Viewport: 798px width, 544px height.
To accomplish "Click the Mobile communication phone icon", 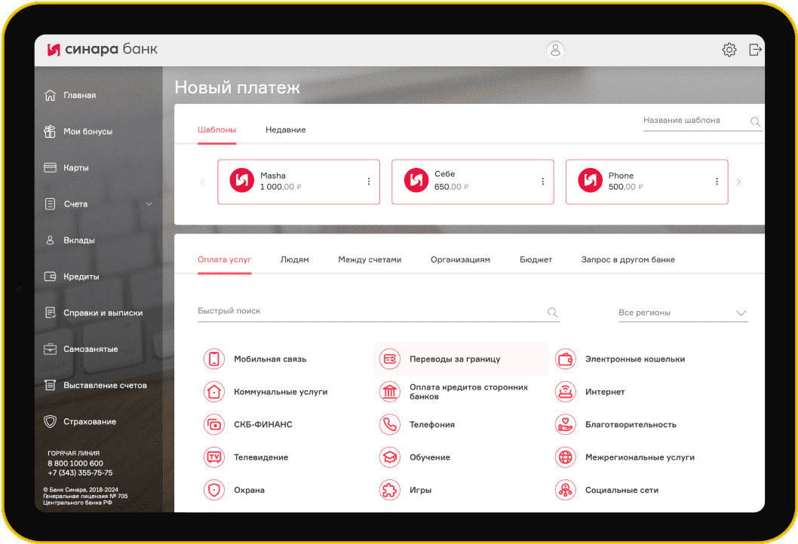I will pyautogui.click(x=214, y=359).
